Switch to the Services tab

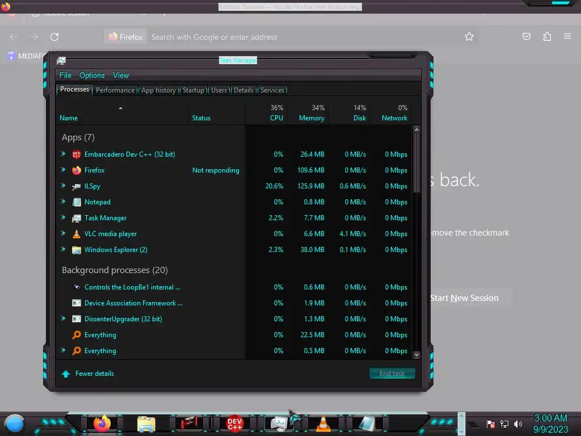[272, 90]
